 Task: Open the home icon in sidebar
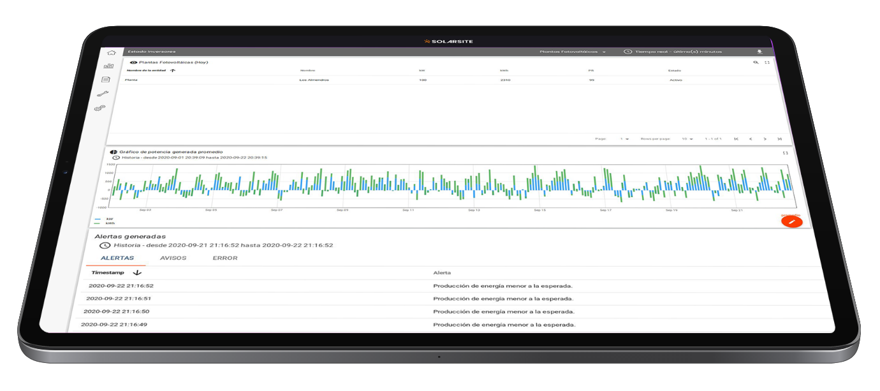coord(112,53)
